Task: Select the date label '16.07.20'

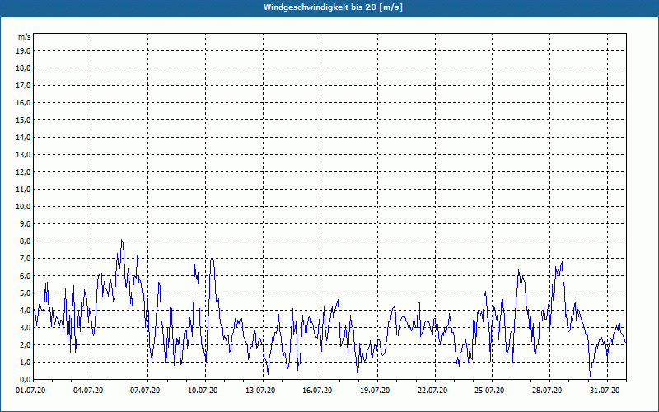Action: pyautogui.click(x=317, y=391)
